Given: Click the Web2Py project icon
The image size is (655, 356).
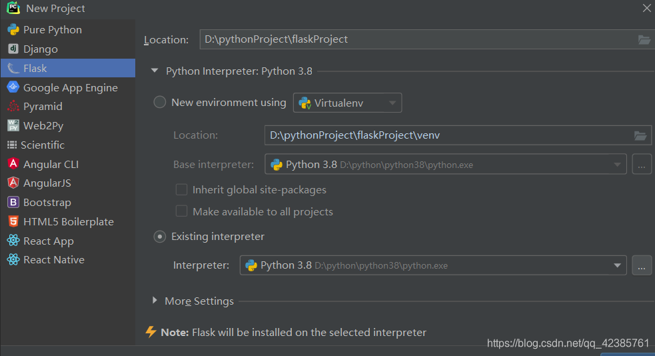Looking at the screenshot, I should click(x=13, y=125).
